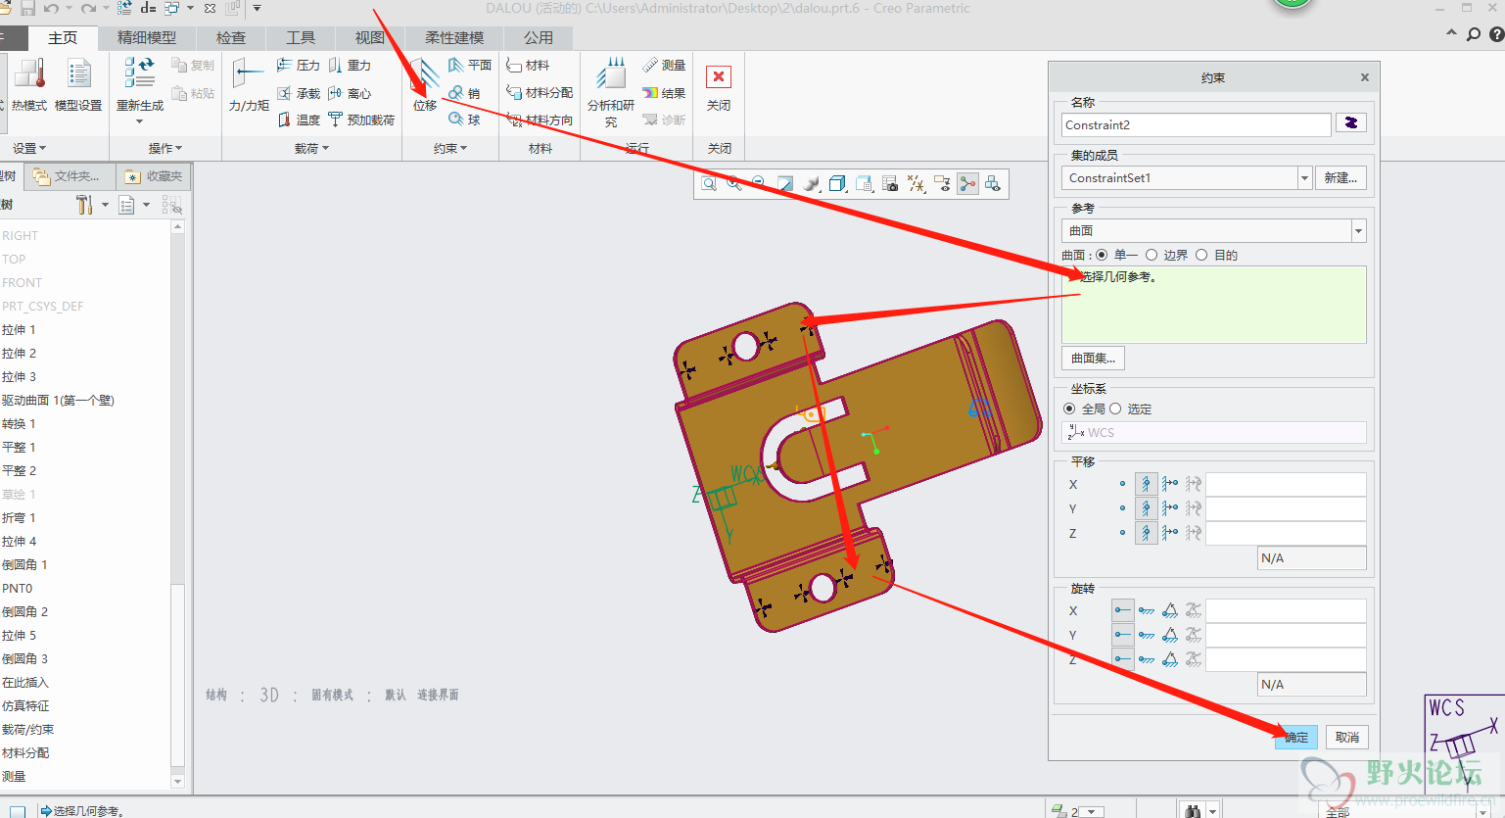Set translation X to free
1505x818 pixels.
[x=1122, y=484]
